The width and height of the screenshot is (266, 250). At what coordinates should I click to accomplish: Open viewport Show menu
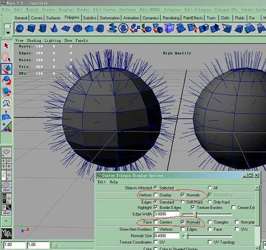click(68, 40)
